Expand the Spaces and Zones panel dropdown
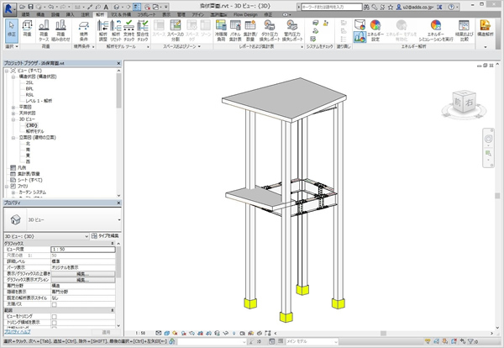Viewport: 504px width, 348px height. point(181,46)
